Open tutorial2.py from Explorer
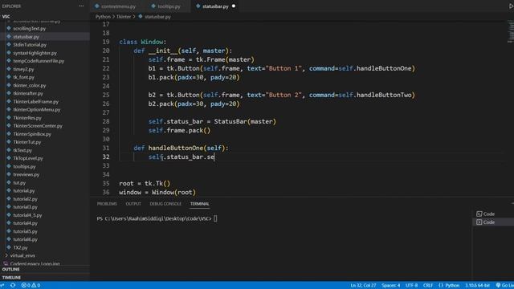This screenshot has height=289, width=514. pos(25,199)
